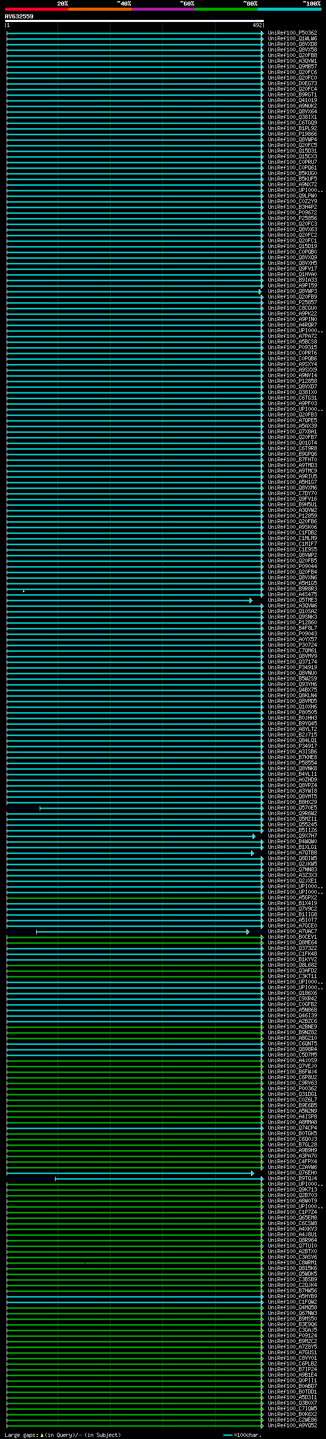Select hit label UniRef100_B4F8L7

point(292,628)
